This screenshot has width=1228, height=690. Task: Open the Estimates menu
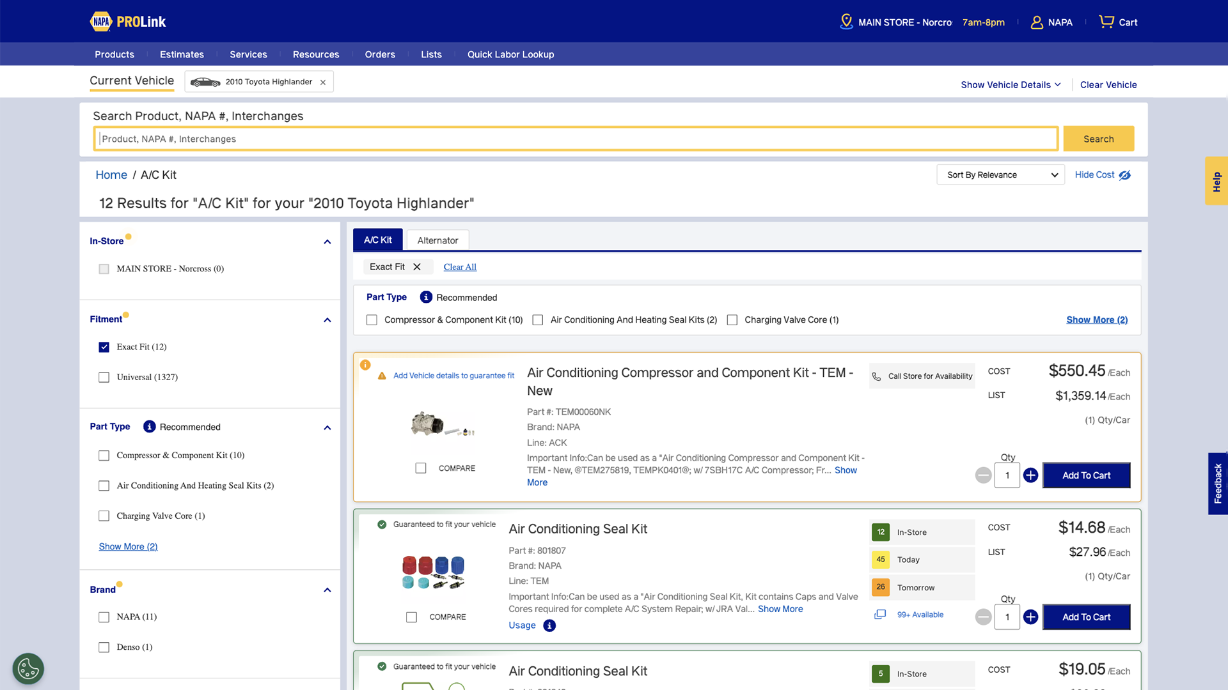point(182,54)
